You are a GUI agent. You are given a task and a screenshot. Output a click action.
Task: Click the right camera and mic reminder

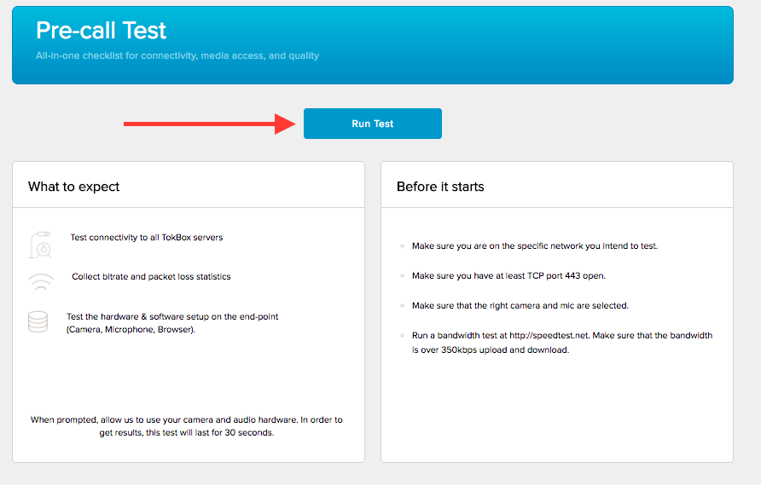pos(520,305)
